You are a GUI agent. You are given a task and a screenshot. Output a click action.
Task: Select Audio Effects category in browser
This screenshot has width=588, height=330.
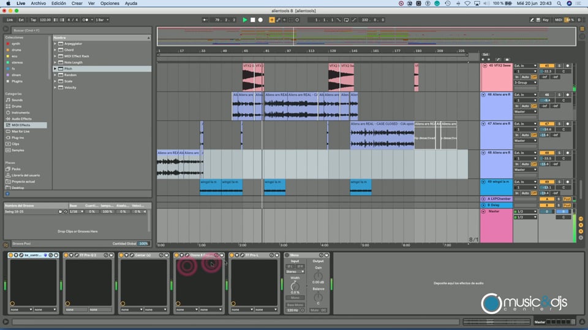click(21, 119)
